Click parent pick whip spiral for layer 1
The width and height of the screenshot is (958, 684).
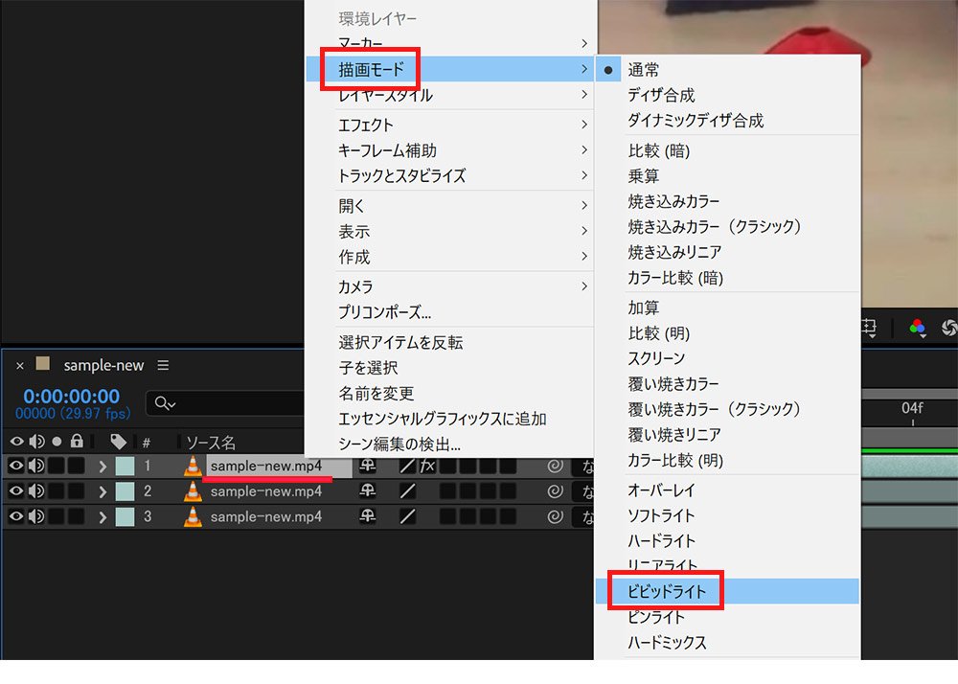555,466
